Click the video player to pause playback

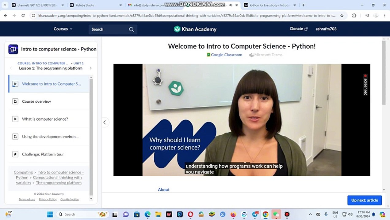[x=242, y=120]
